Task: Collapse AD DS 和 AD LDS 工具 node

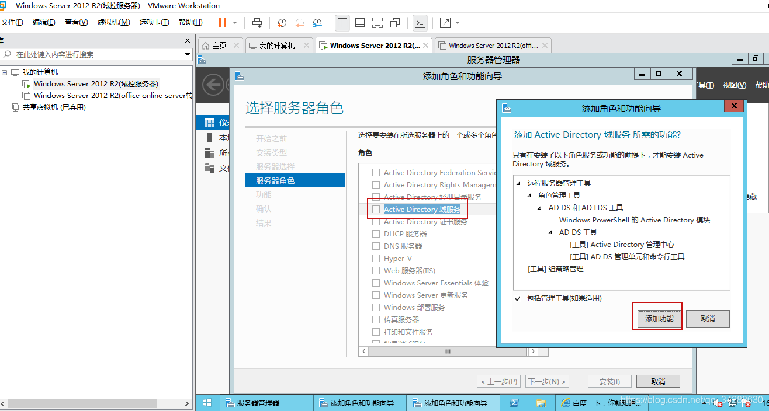Action: click(x=540, y=208)
